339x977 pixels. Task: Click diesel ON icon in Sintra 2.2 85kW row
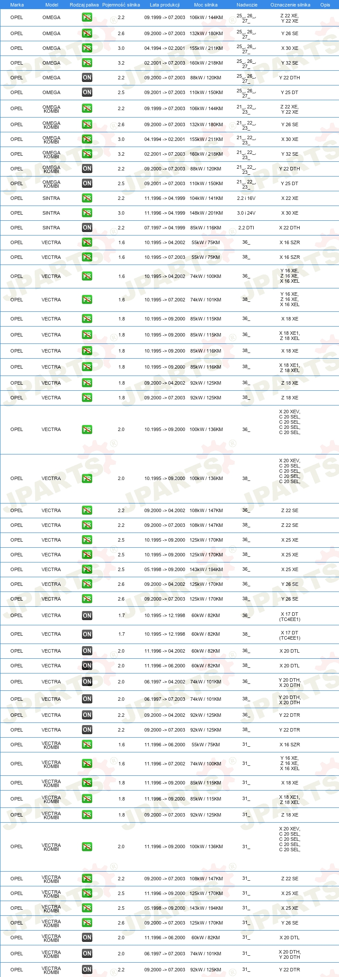point(87,228)
